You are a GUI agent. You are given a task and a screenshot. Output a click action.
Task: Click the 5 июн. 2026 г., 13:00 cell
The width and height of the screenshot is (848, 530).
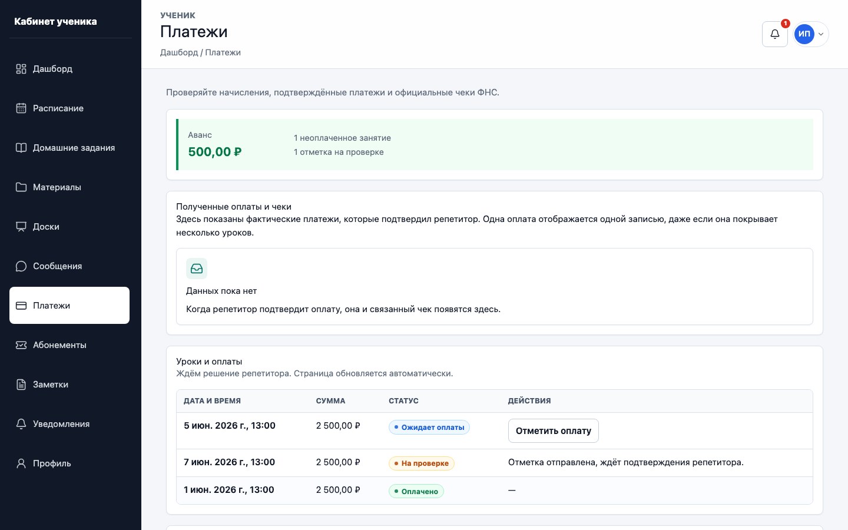(x=230, y=426)
